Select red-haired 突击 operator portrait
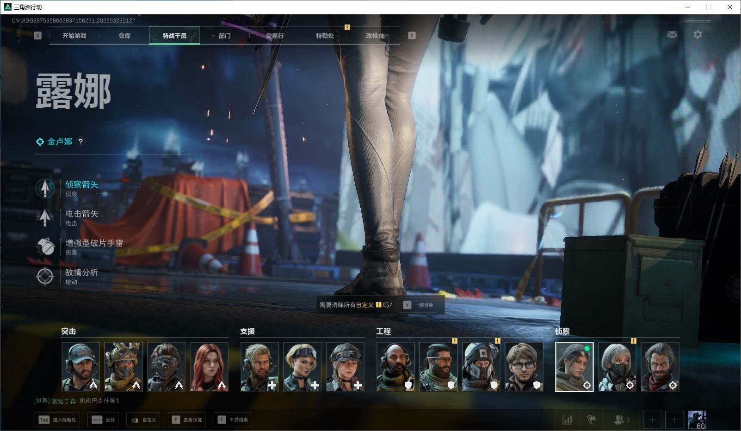 [209, 367]
